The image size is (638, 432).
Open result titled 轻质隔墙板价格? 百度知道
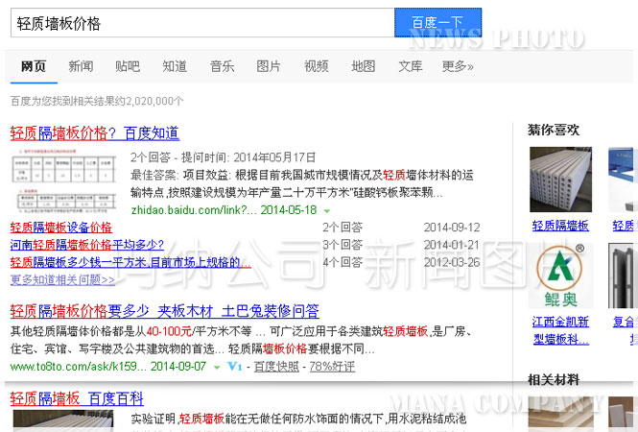tap(94, 133)
